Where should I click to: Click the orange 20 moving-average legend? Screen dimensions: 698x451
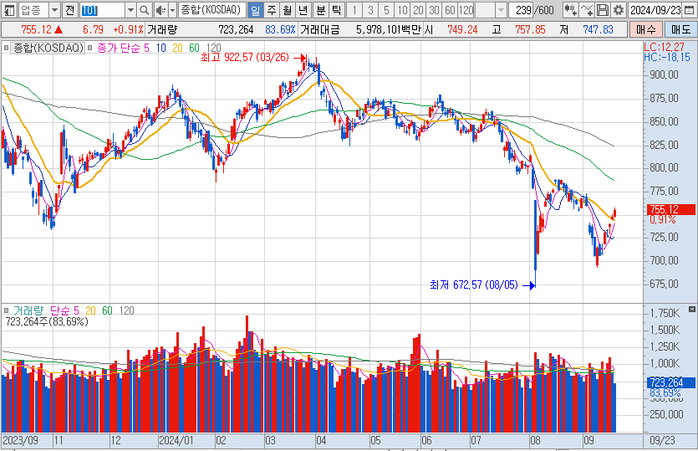[177, 48]
